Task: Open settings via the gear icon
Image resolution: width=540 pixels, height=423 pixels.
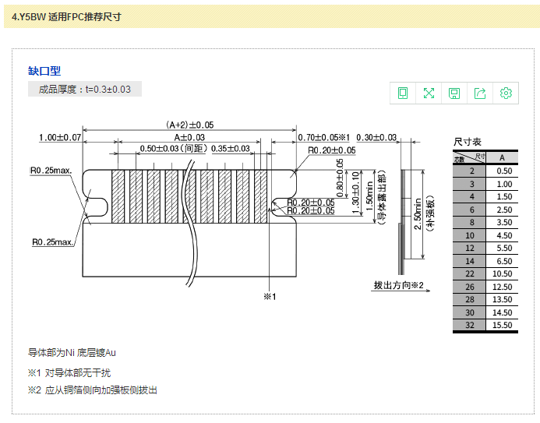Action: coord(506,93)
